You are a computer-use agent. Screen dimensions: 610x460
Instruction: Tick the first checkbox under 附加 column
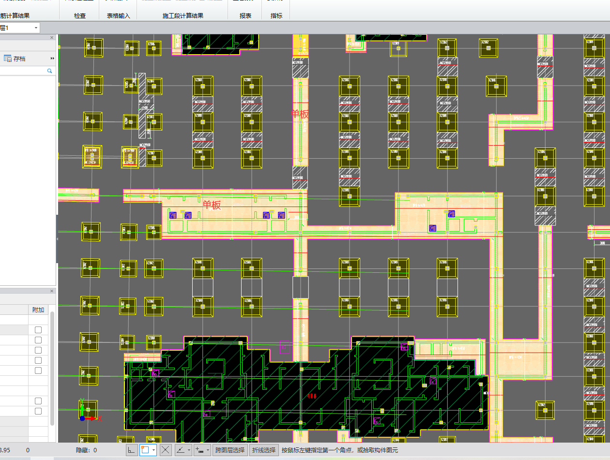[x=38, y=330]
